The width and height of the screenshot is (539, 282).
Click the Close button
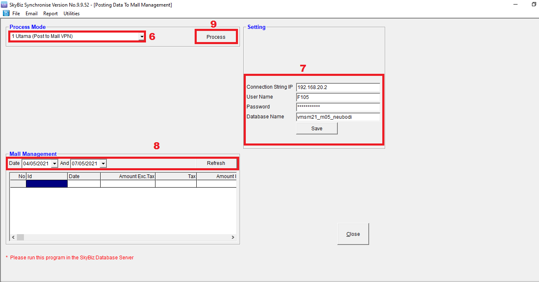(353, 234)
